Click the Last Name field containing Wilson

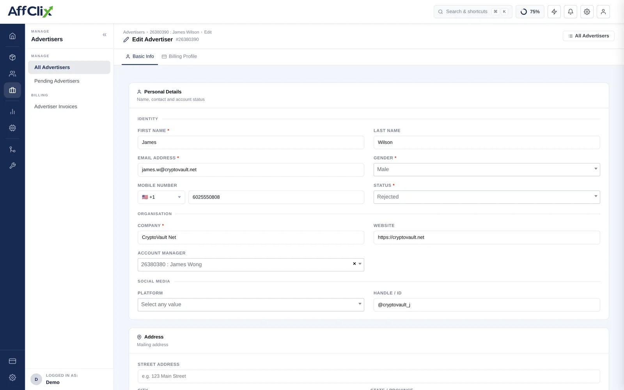tap(487, 142)
